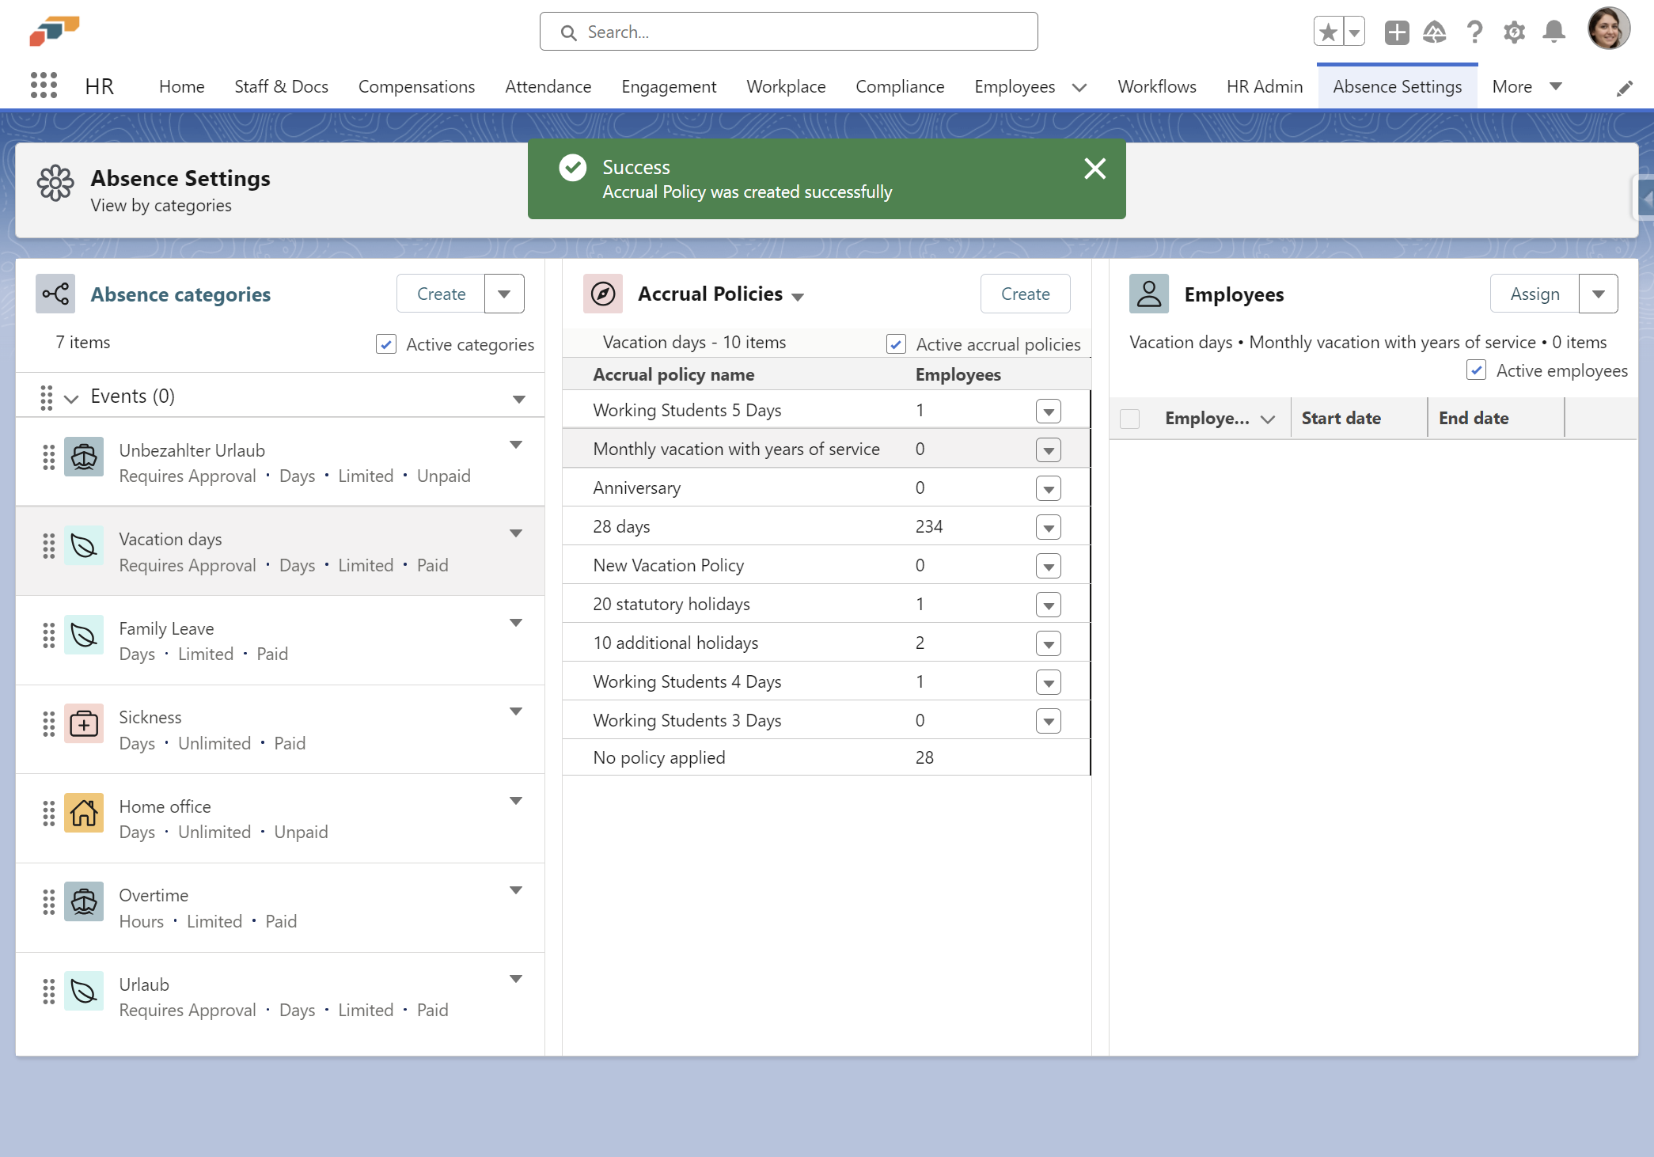The image size is (1654, 1157).
Task: Click the global Search input field
Action: coord(788,32)
